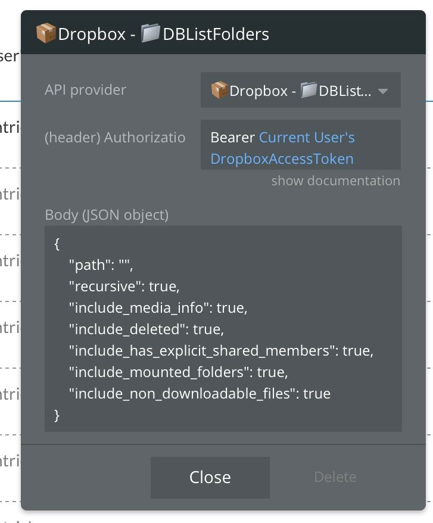Click the package icon in API provider dropdown
The height and width of the screenshot is (523, 433).
coord(220,91)
